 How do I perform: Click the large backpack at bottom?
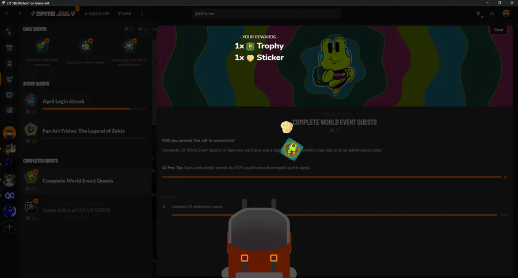(x=259, y=238)
